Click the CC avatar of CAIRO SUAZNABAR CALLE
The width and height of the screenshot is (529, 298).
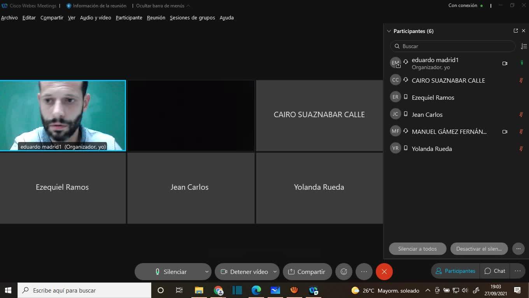tap(396, 80)
